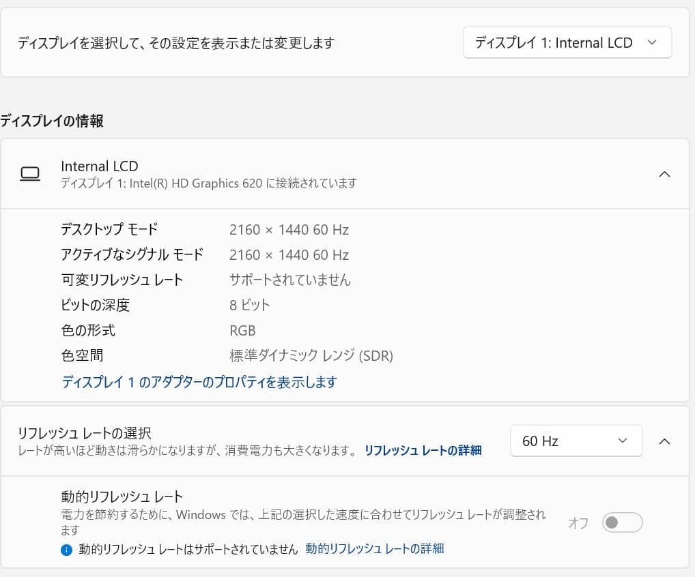Collapse the リフレッシュレートの選択 section
The image size is (695, 577).
[x=664, y=441]
